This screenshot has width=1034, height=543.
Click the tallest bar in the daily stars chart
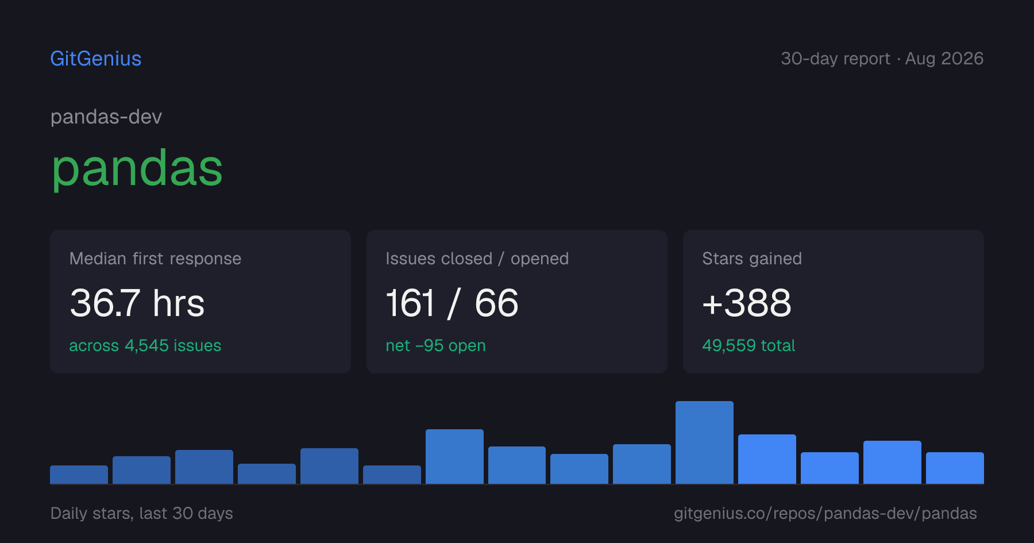coord(704,442)
